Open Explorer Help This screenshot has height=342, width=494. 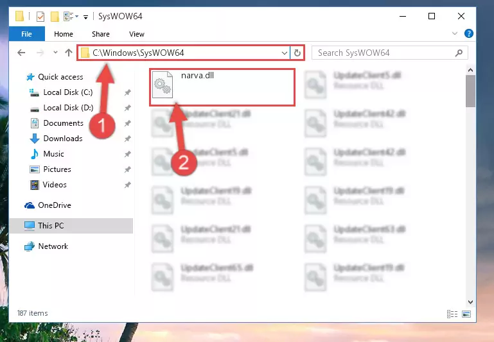pyautogui.click(x=469, y=33)
